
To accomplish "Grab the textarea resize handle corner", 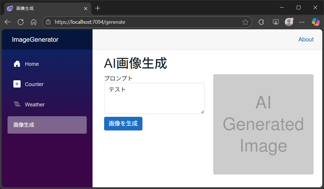I will pos(202,112).
